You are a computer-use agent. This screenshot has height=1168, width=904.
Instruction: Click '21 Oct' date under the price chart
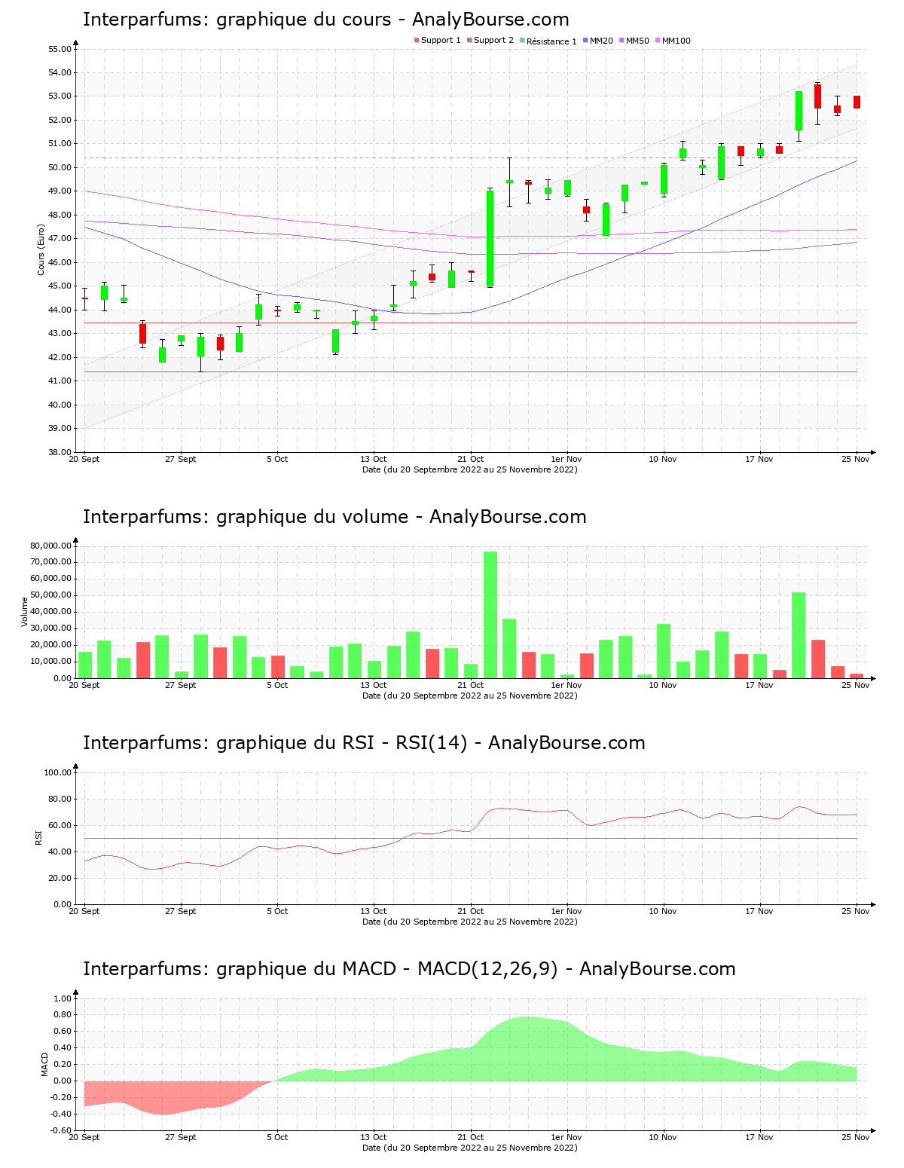pyautogui.click(x=471, y=459)
